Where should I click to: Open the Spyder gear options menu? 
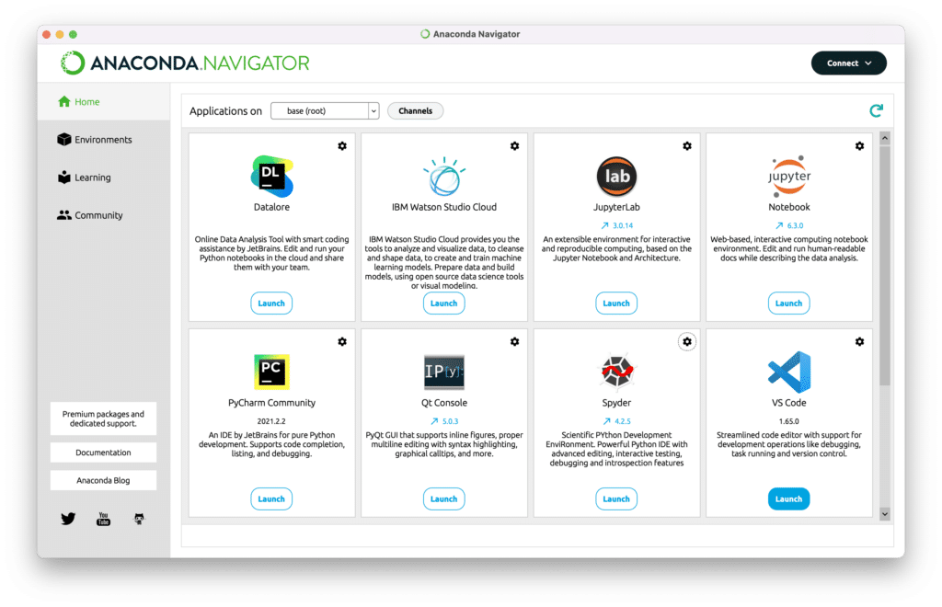687,341
